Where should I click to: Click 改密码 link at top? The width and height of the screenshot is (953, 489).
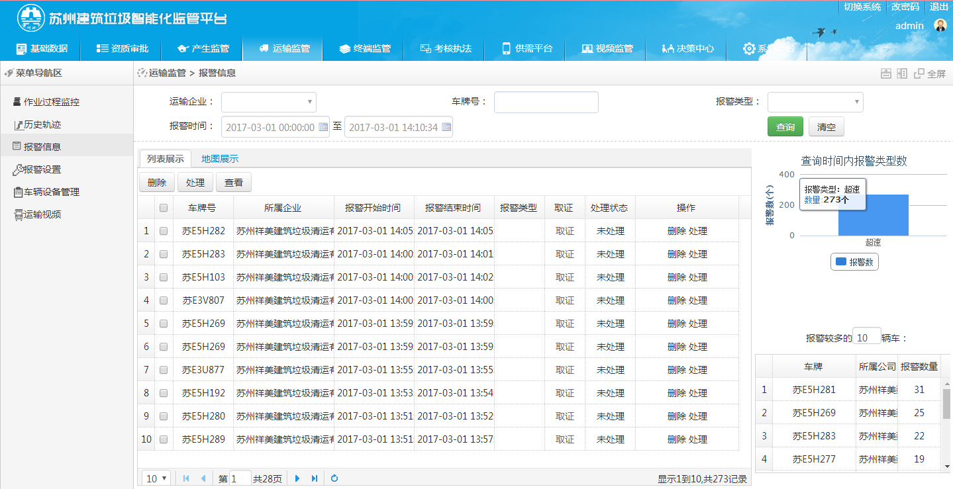coord(905,7)
